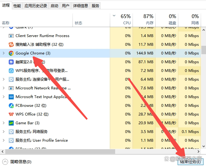Screen dimensions: 206x166
Task: Expand the Google Chrome (3) process group
Action: point(4,53)
